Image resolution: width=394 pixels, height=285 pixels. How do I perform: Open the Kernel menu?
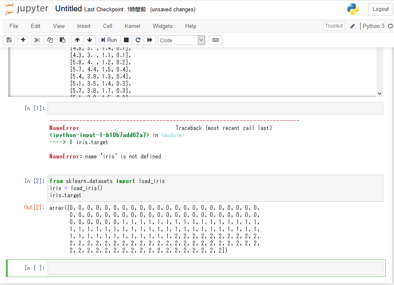[132, 26]
